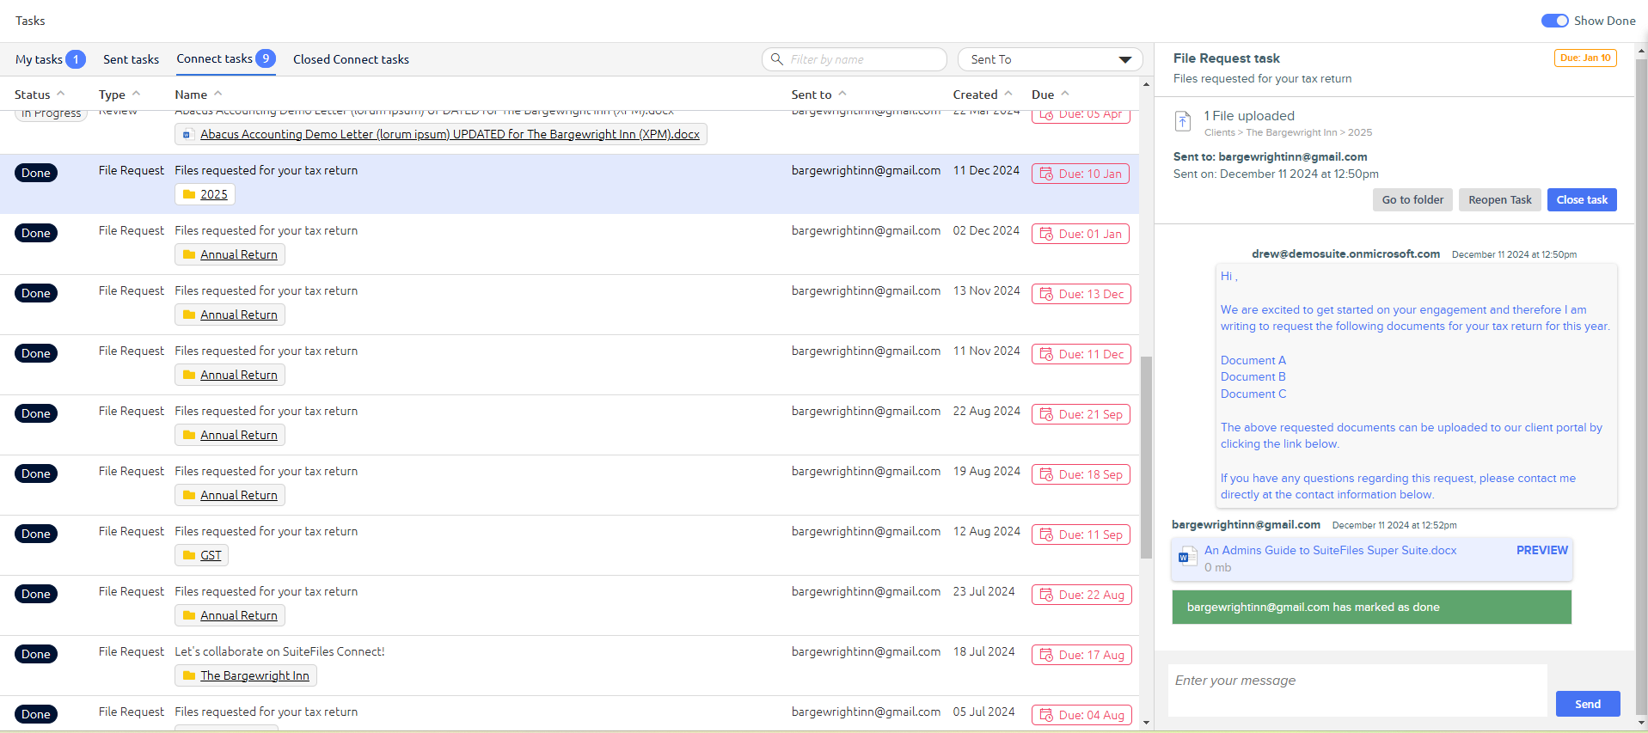The height and width of the screenshot is (733, 1648).
Task: Click the sort arrow next to Sent to
Action: click(x=842, y=94)
